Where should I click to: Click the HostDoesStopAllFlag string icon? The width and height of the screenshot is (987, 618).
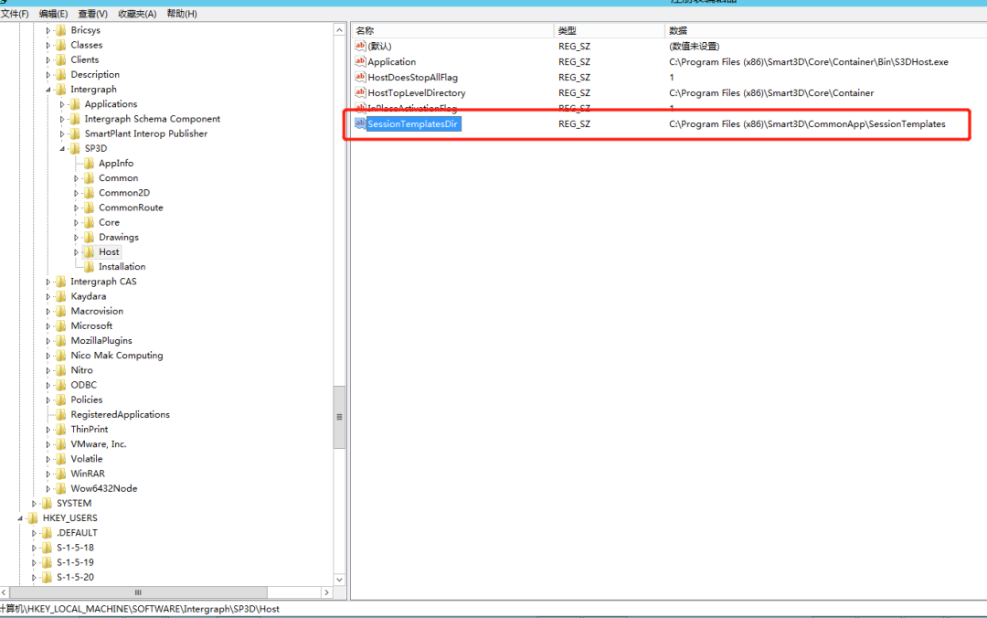pos(360,77)
